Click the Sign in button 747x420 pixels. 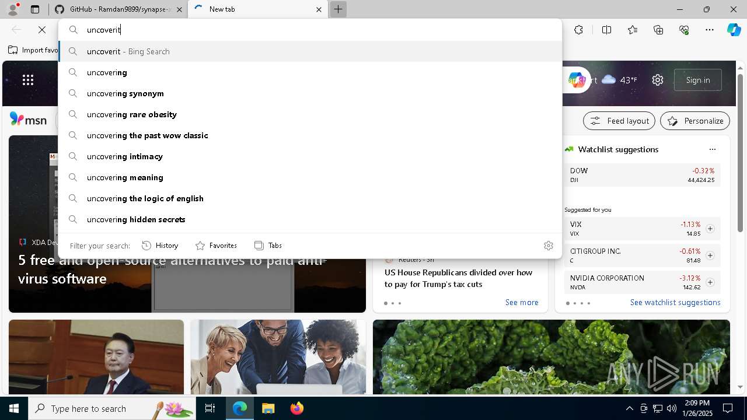point(698,80)
